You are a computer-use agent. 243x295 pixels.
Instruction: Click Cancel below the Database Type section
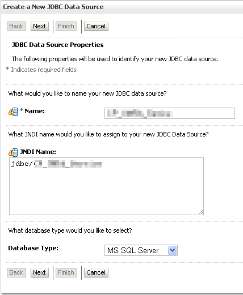(x=96, y=272)
